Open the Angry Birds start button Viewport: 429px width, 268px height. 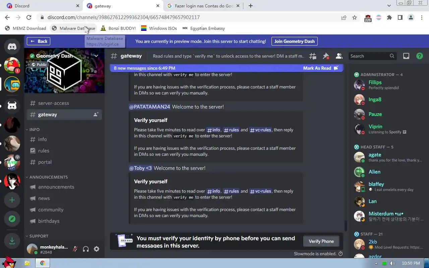click(x=8, y=262)
